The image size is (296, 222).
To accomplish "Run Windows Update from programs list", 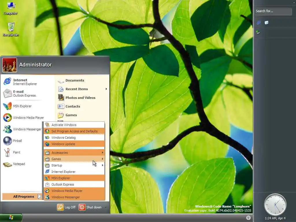I will [x=74, y=144].
